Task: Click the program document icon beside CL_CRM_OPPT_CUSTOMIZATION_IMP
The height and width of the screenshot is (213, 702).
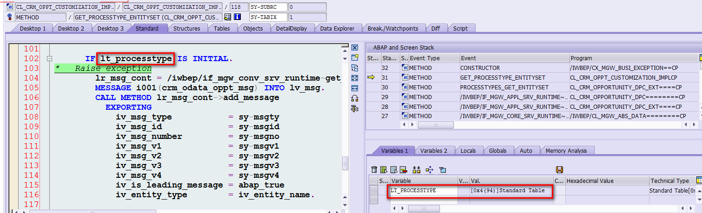Action: point(10,7)
